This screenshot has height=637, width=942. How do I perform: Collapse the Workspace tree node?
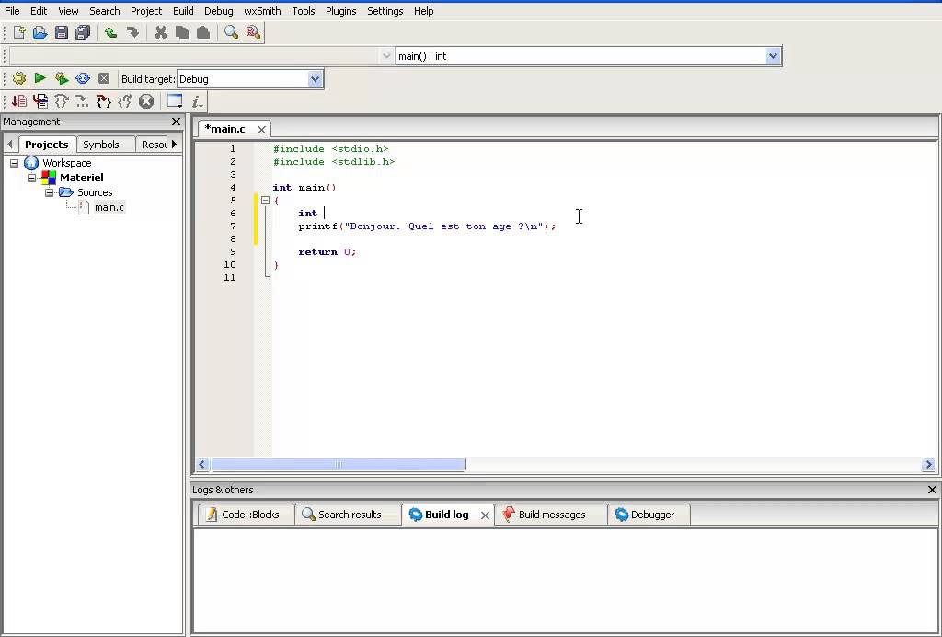click(15, 163)
